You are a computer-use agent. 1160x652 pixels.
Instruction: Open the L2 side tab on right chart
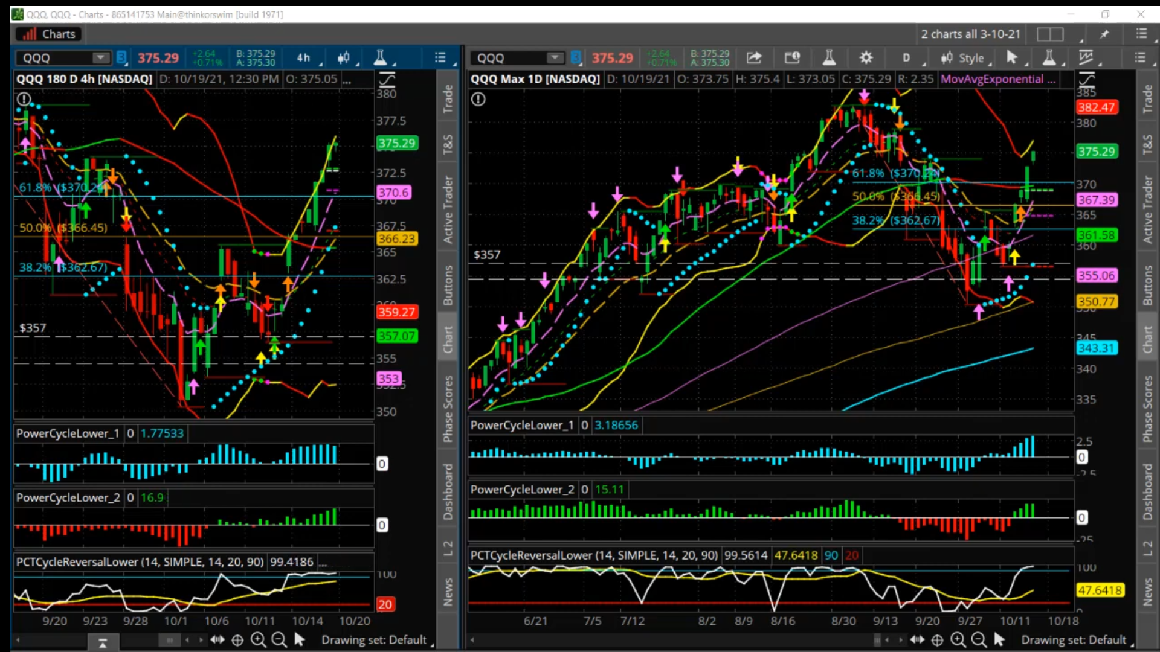[x=1147, y=548]
